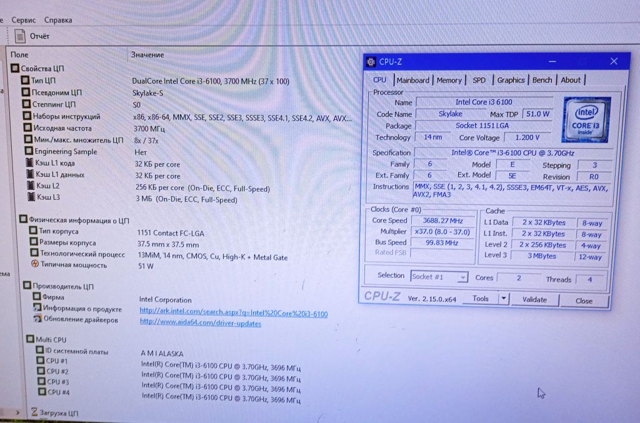Screen dimensions: 640x423
Task: Click the CPU-Z title bar app icon
Action: pos(371,62)
